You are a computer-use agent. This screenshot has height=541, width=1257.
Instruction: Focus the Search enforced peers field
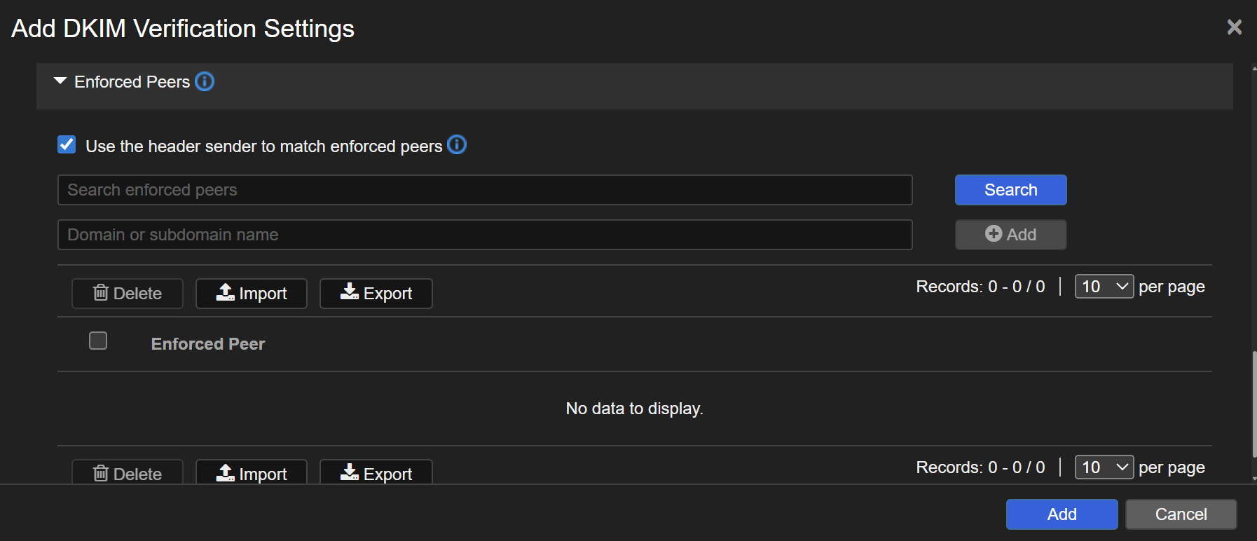point(485,190)
